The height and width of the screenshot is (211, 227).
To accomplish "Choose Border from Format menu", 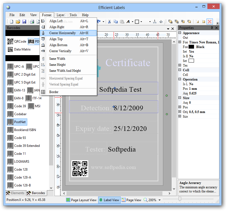I will (x=68, y=92).
